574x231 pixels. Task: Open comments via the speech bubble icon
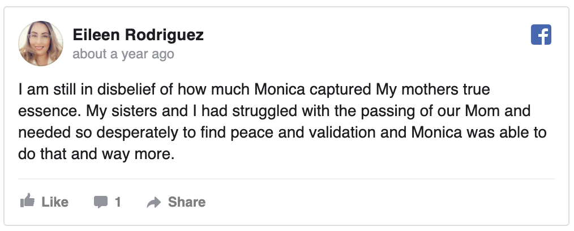(101, 202)
